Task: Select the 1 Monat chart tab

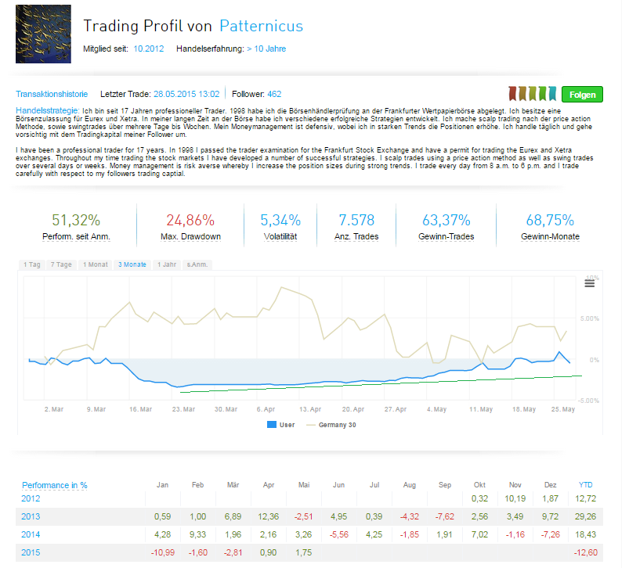Action: pos(93,264)
